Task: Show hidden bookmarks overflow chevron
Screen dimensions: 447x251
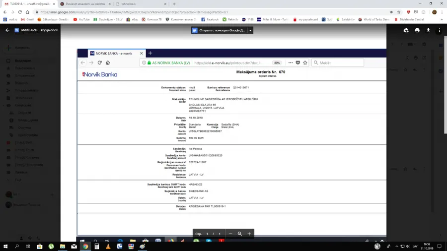Action: tap(442, 20)
